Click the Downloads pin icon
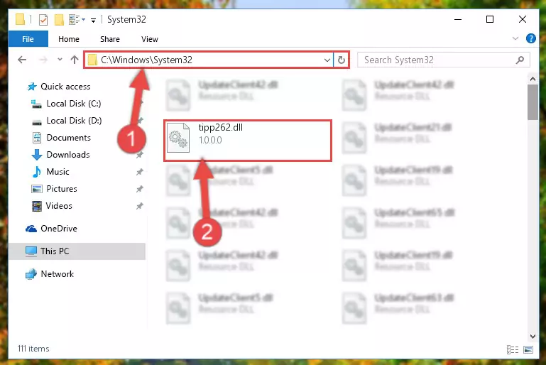This screenshot has width=546, height=365. (x=140, y=155)
